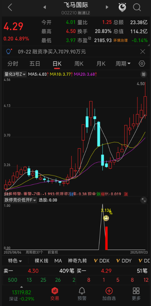Open the robot assistant icon

coord(122,7)
